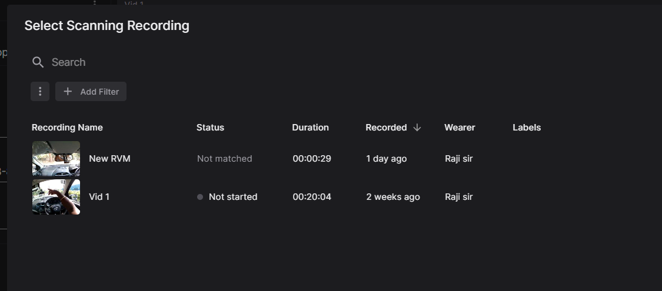Sort by Wearer column header
Viewport: 662px width, 291px height.
(460, 128)
